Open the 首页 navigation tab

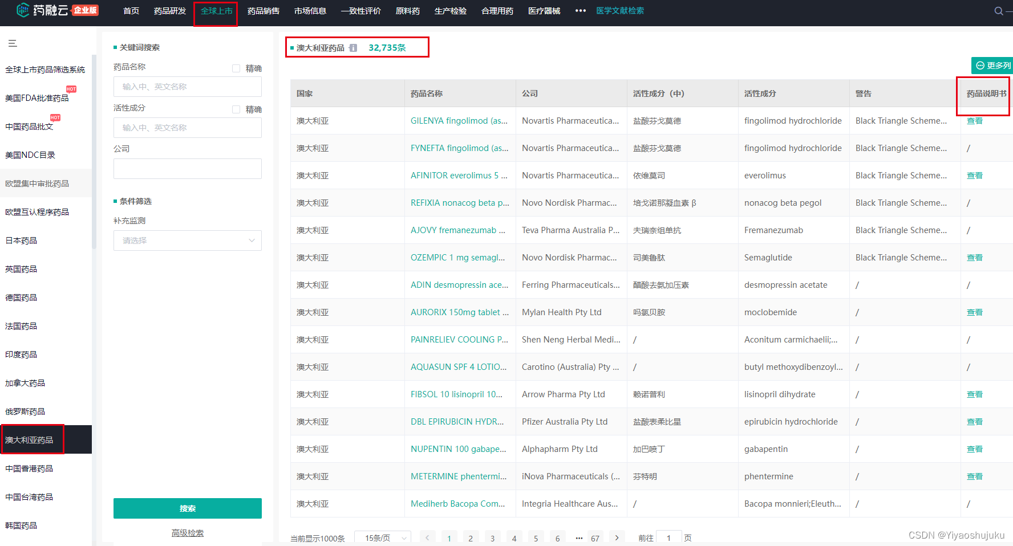[131, 11]
